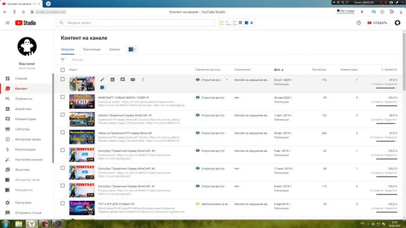Open ТОП 5 ИГР ДЛЯ СЛАБЫХ ПК title
The height and width of the screenshot is (228, 406).
point(116,204)
